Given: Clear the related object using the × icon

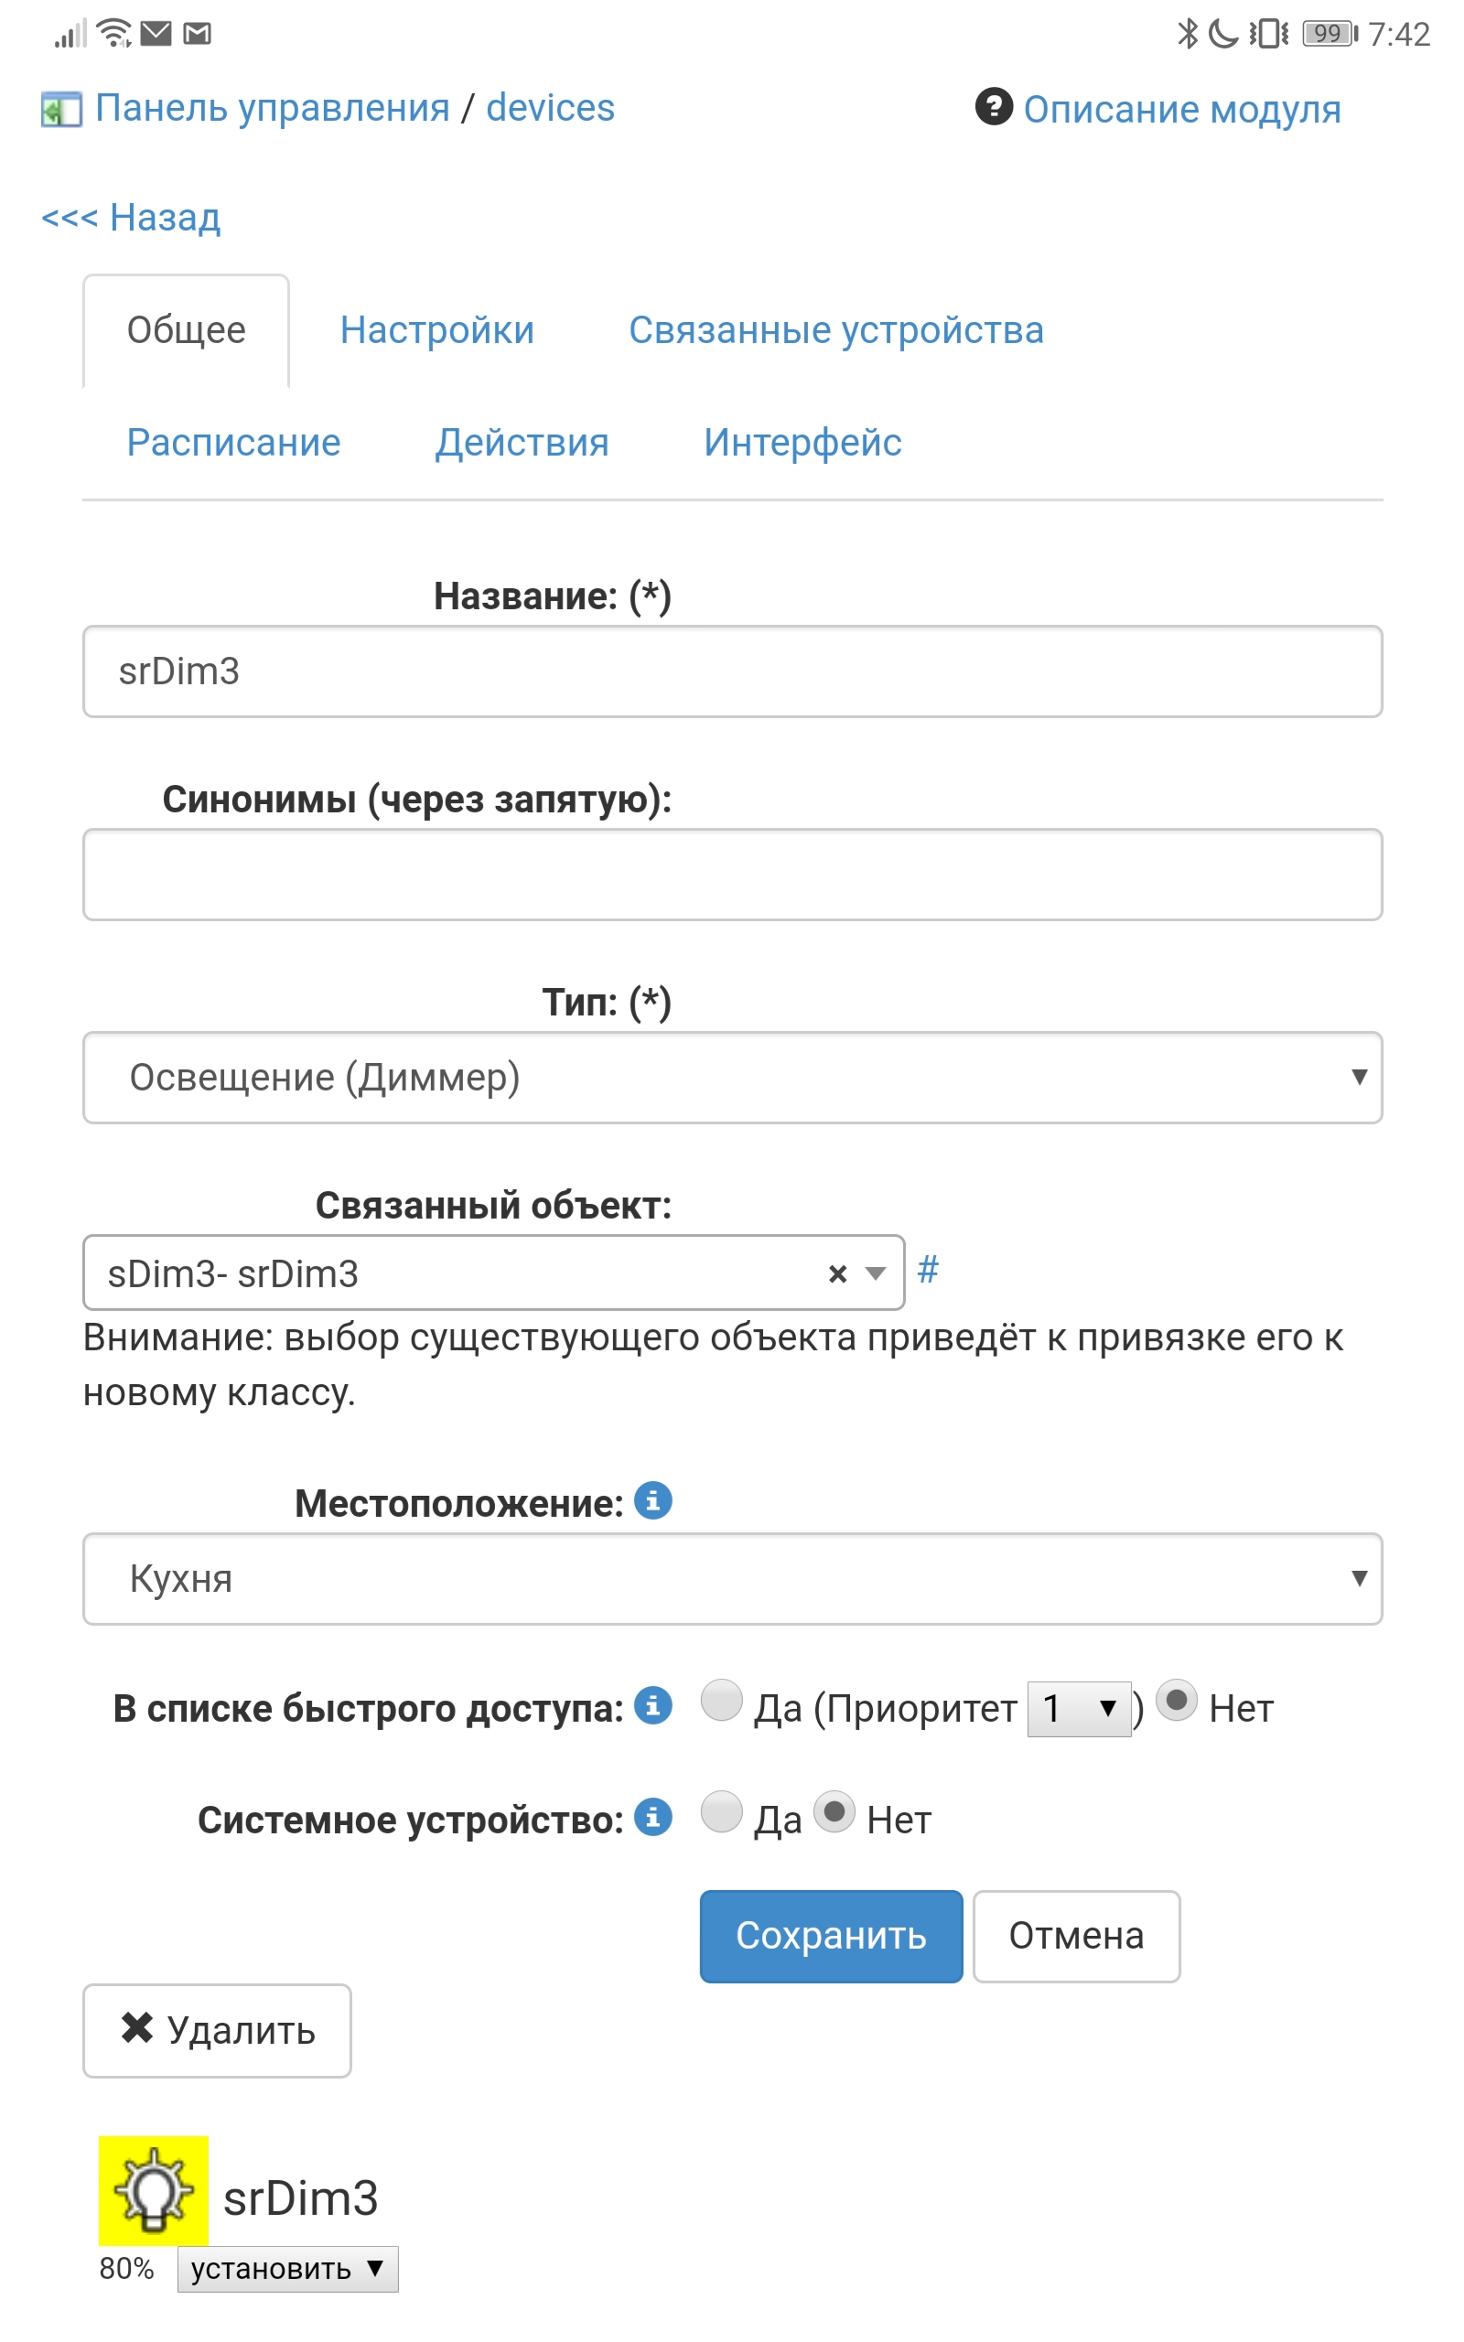Looking at the screenshot, I should 838,1274.
